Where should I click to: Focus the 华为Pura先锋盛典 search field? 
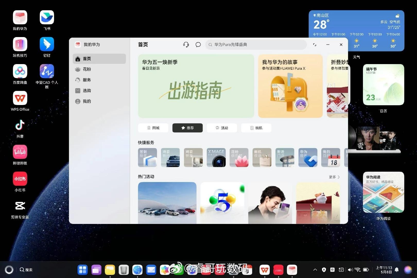coord(256,45)
